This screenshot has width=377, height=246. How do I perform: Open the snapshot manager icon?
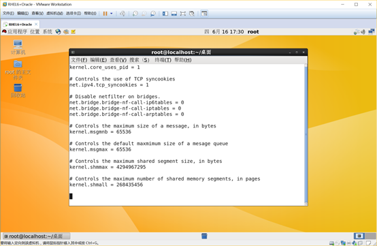[153, 14]
